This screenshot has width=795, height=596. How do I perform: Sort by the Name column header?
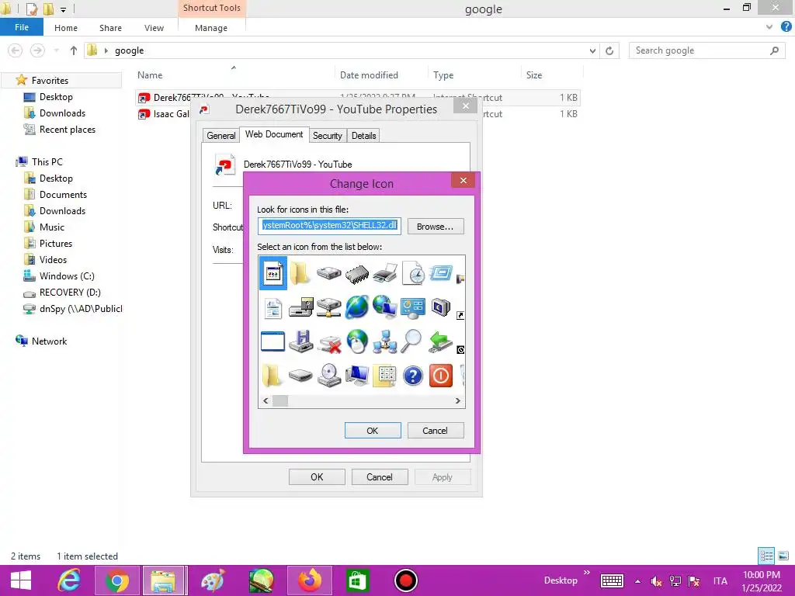[150, 75]
